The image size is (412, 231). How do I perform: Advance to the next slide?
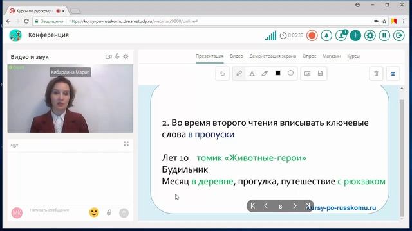tap(295, 206)
